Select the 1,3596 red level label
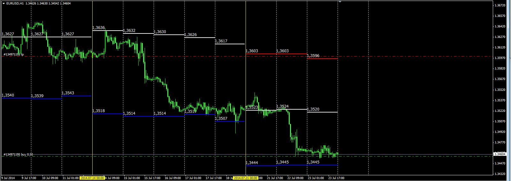Viewport: 511px width, 181px height. pos(313,56)
